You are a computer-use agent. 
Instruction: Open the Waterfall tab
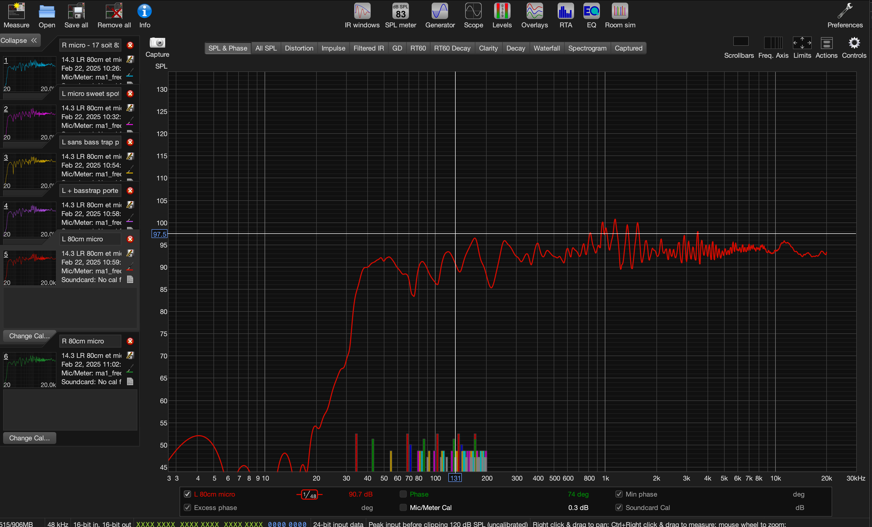547,48
